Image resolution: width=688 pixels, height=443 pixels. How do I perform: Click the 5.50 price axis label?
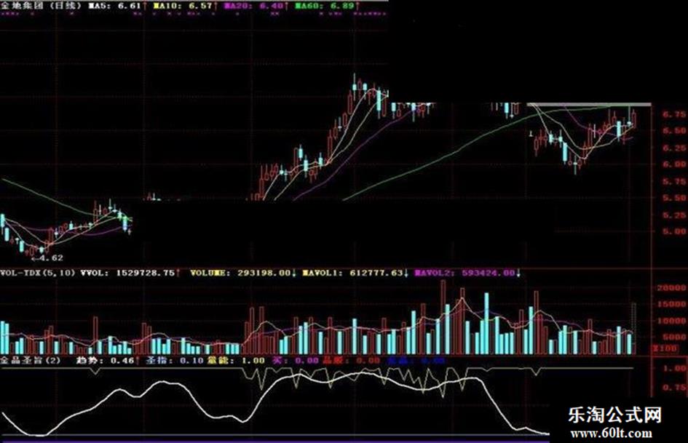[x=674, y=198]
